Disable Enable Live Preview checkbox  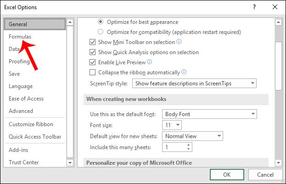[x=92, y=62]
